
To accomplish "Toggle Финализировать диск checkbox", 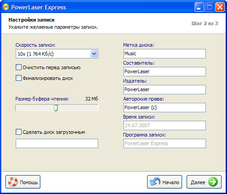I will pos(18,78).
